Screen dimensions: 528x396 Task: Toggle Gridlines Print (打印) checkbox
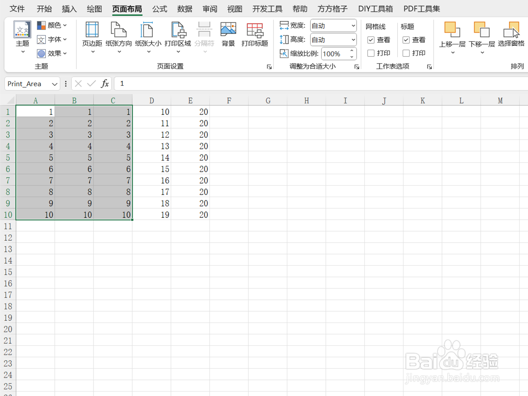(x=371, y=53)
